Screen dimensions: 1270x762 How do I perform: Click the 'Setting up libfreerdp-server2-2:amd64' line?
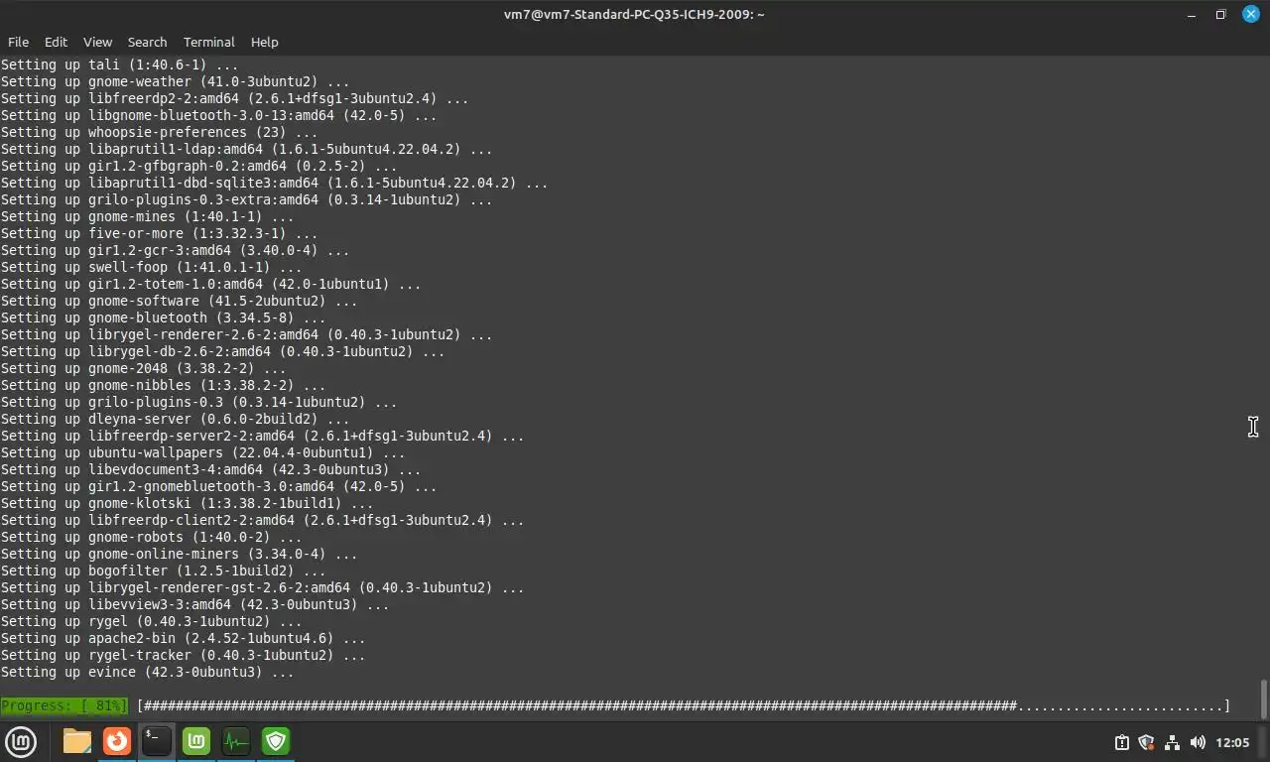point(262,436)
